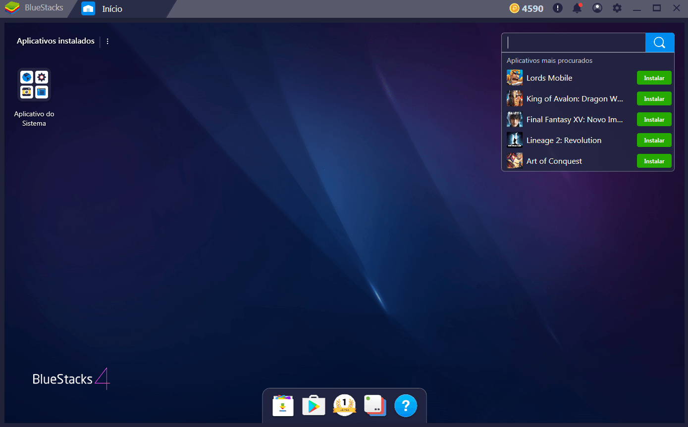
Task: Install Lords Mobile
Action: click(654, 78)
